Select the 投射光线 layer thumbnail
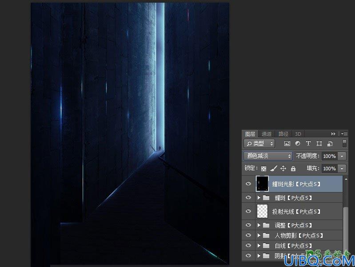 tap(262, 211)
